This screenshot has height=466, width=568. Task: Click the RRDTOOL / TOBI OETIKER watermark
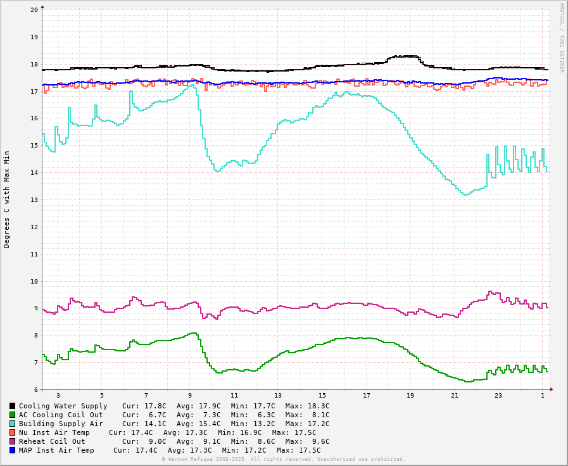pyautogui.click(x=561, y=38)
